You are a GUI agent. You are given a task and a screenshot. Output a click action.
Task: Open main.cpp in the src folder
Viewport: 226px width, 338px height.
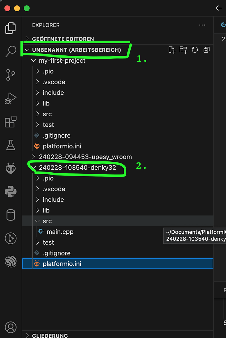click(60, 232)
